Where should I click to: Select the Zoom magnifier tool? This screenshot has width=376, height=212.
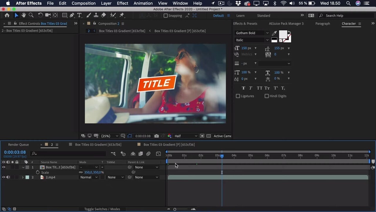pyautogui.click(x=31, y=15)
